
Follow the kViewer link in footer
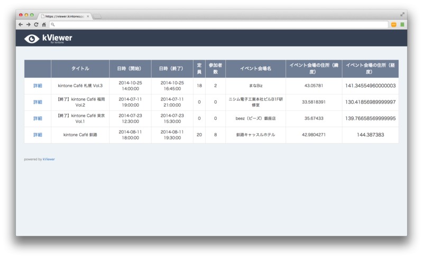pyautogui.click(x=49, y=159)
